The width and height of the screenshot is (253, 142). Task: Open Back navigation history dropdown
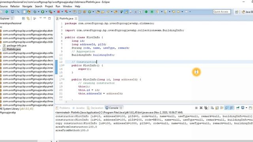coord(182,12)
